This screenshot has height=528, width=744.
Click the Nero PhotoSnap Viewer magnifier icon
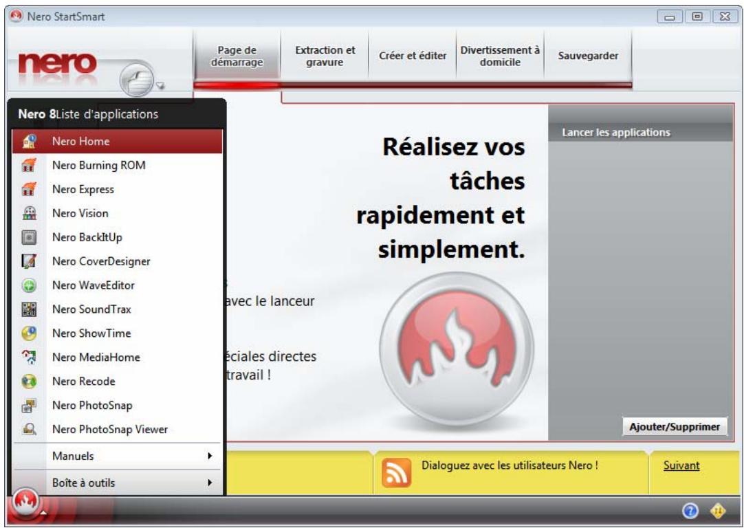click(x=29, y=429)
